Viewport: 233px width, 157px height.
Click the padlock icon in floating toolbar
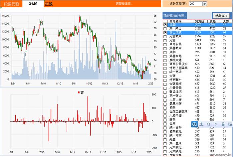pos(223,124)
